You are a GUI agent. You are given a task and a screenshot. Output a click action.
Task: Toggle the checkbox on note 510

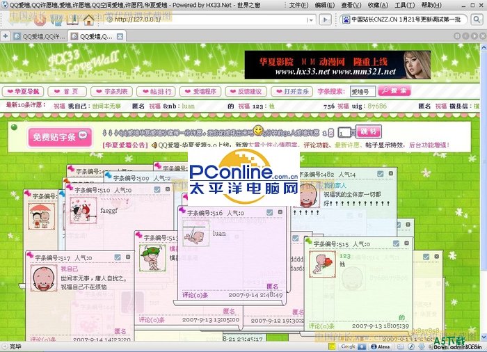coord(157,189)
